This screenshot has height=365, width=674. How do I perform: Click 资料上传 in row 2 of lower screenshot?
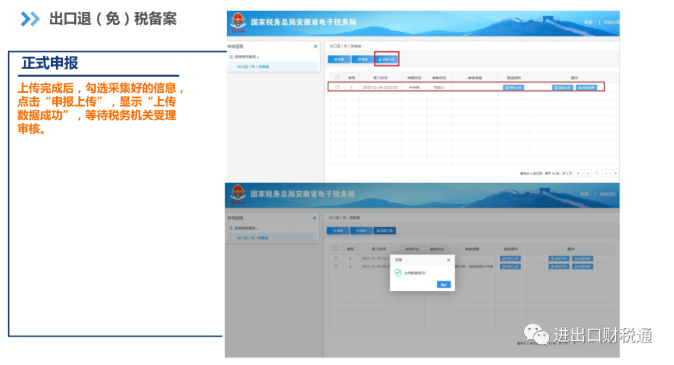click(x=510, y=267)
